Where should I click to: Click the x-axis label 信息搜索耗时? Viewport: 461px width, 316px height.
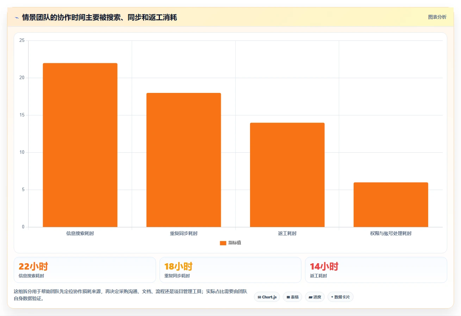(x=80, y=233)
